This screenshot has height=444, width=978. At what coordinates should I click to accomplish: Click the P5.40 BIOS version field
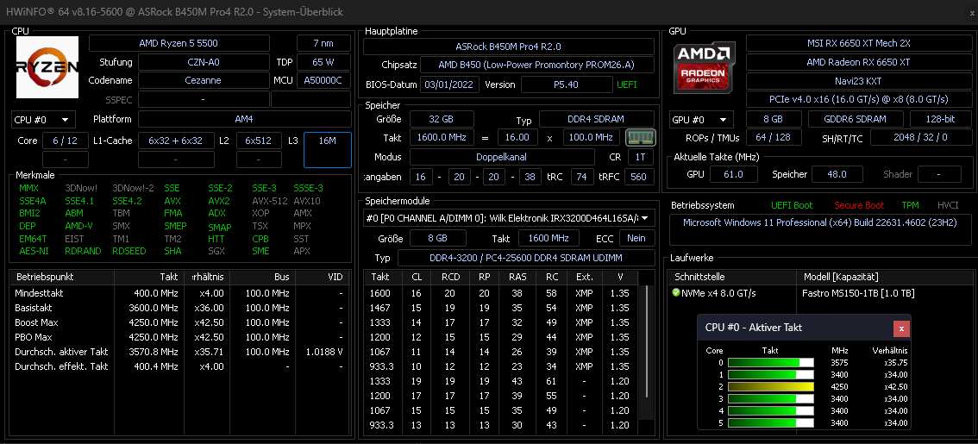(566, 84)
